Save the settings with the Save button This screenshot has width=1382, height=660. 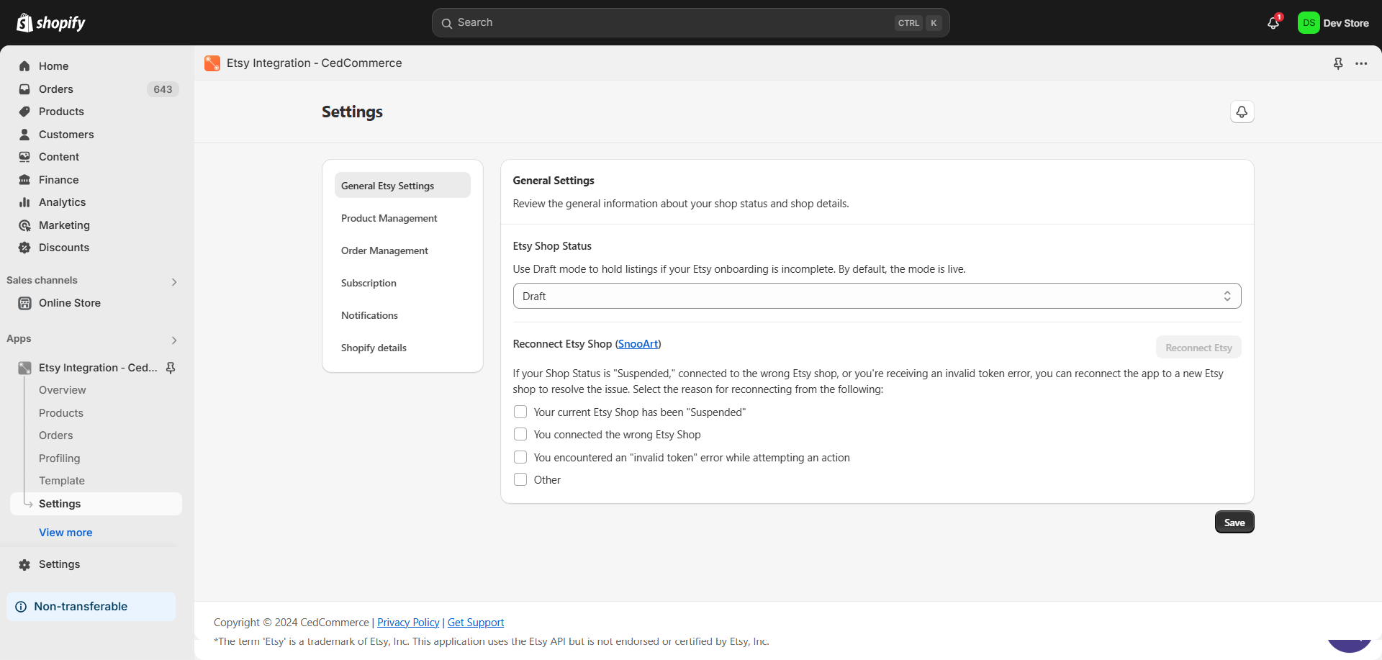point(1234,523)
